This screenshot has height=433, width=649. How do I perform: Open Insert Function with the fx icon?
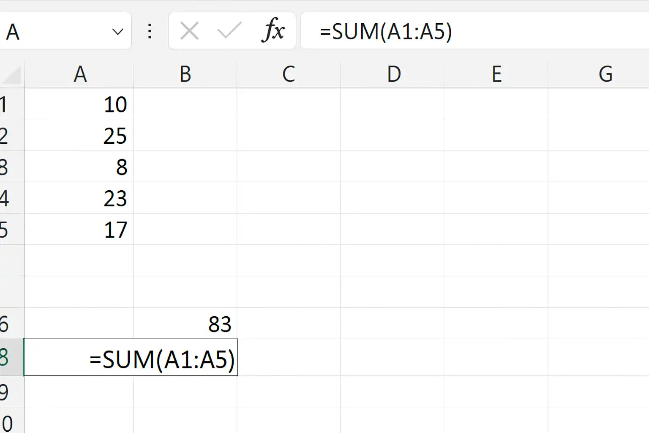pos(273,30)
